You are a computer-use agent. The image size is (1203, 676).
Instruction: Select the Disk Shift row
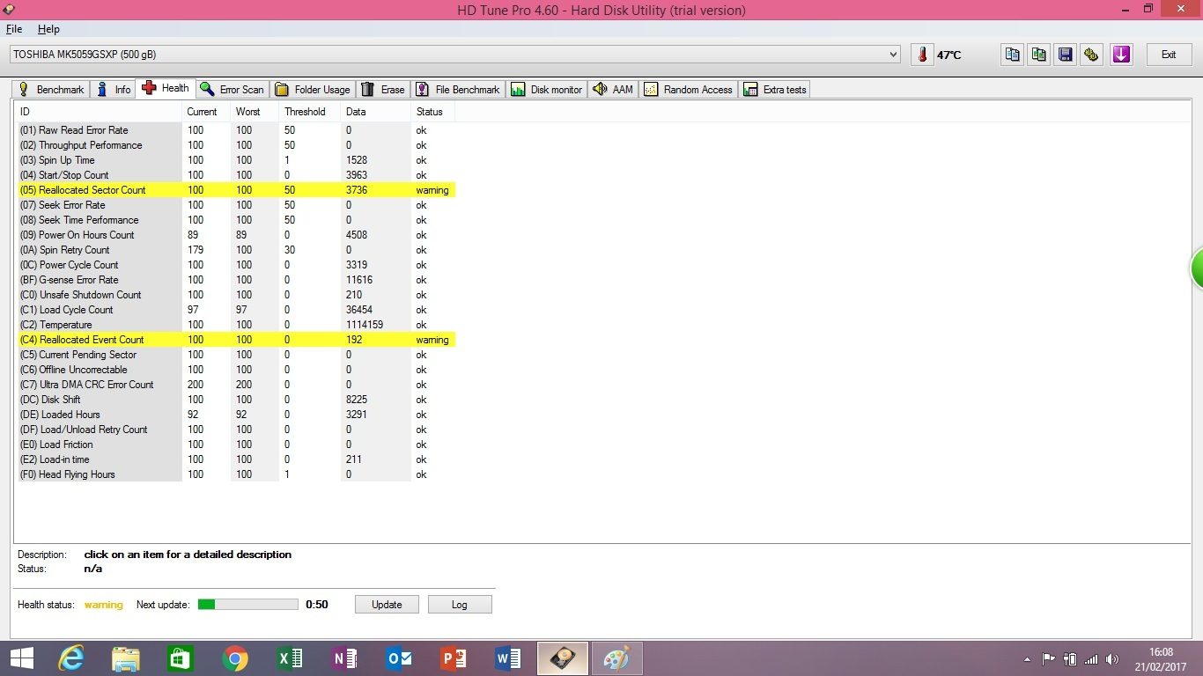(x=236, y=400)
